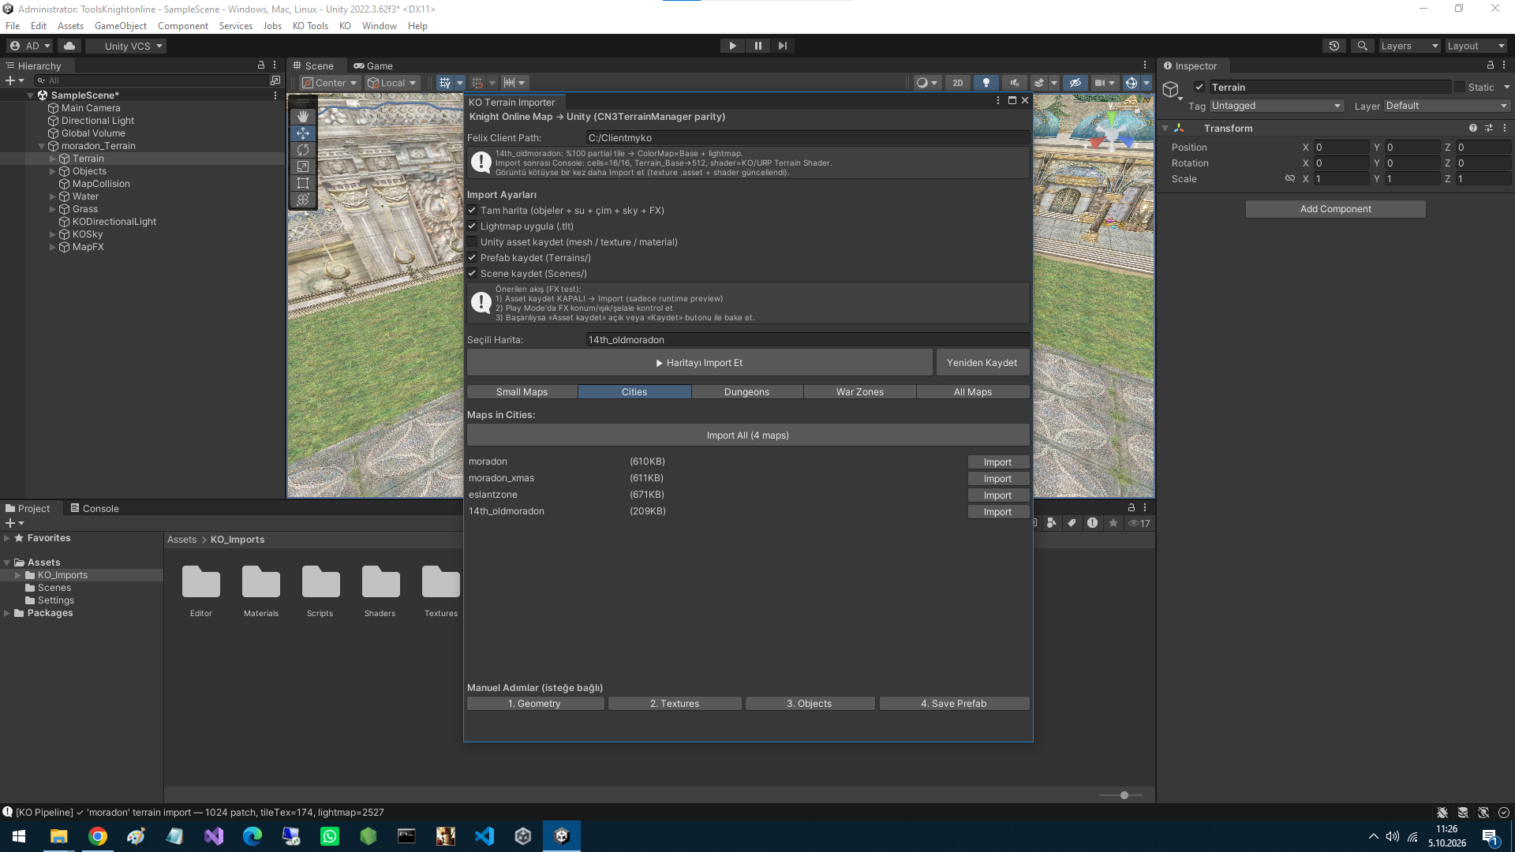Open the Layers dropdown
Viewport: 1515px width, 852px height.
(1409, 46)
